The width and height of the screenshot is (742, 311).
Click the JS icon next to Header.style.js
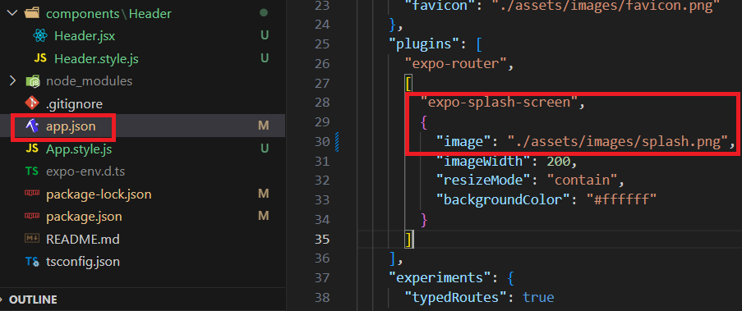(40, 58)
